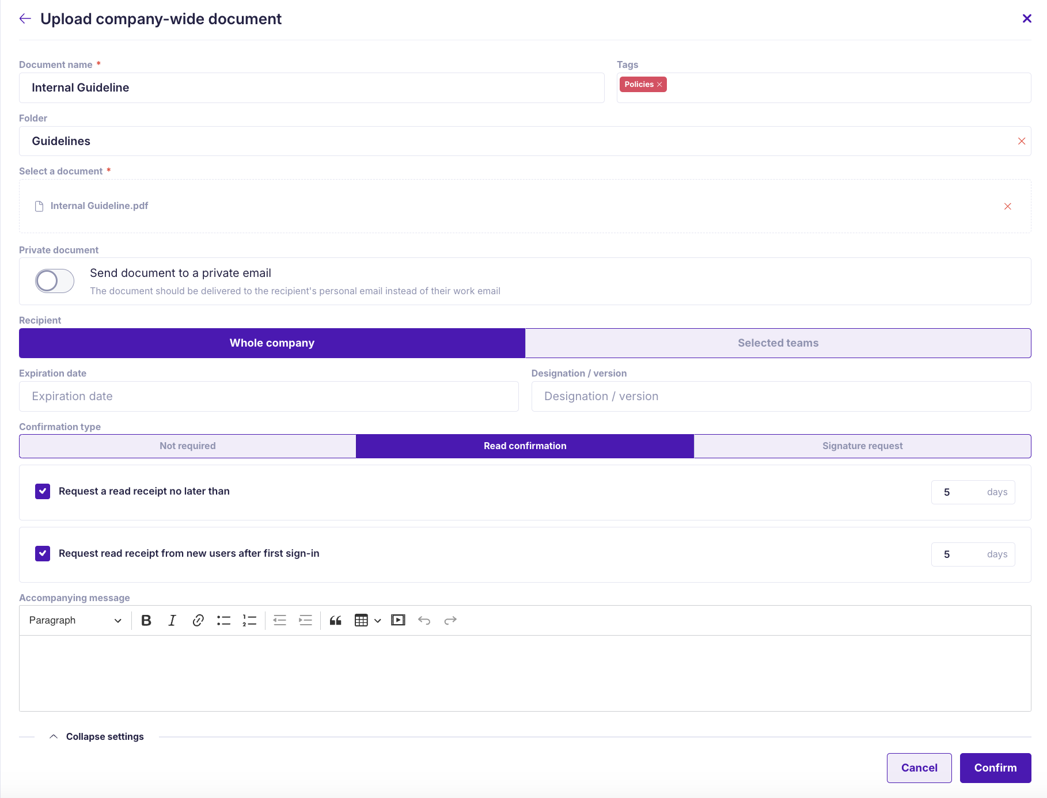Insert a table
1047x798 pixels.
(x=361, y=620)
